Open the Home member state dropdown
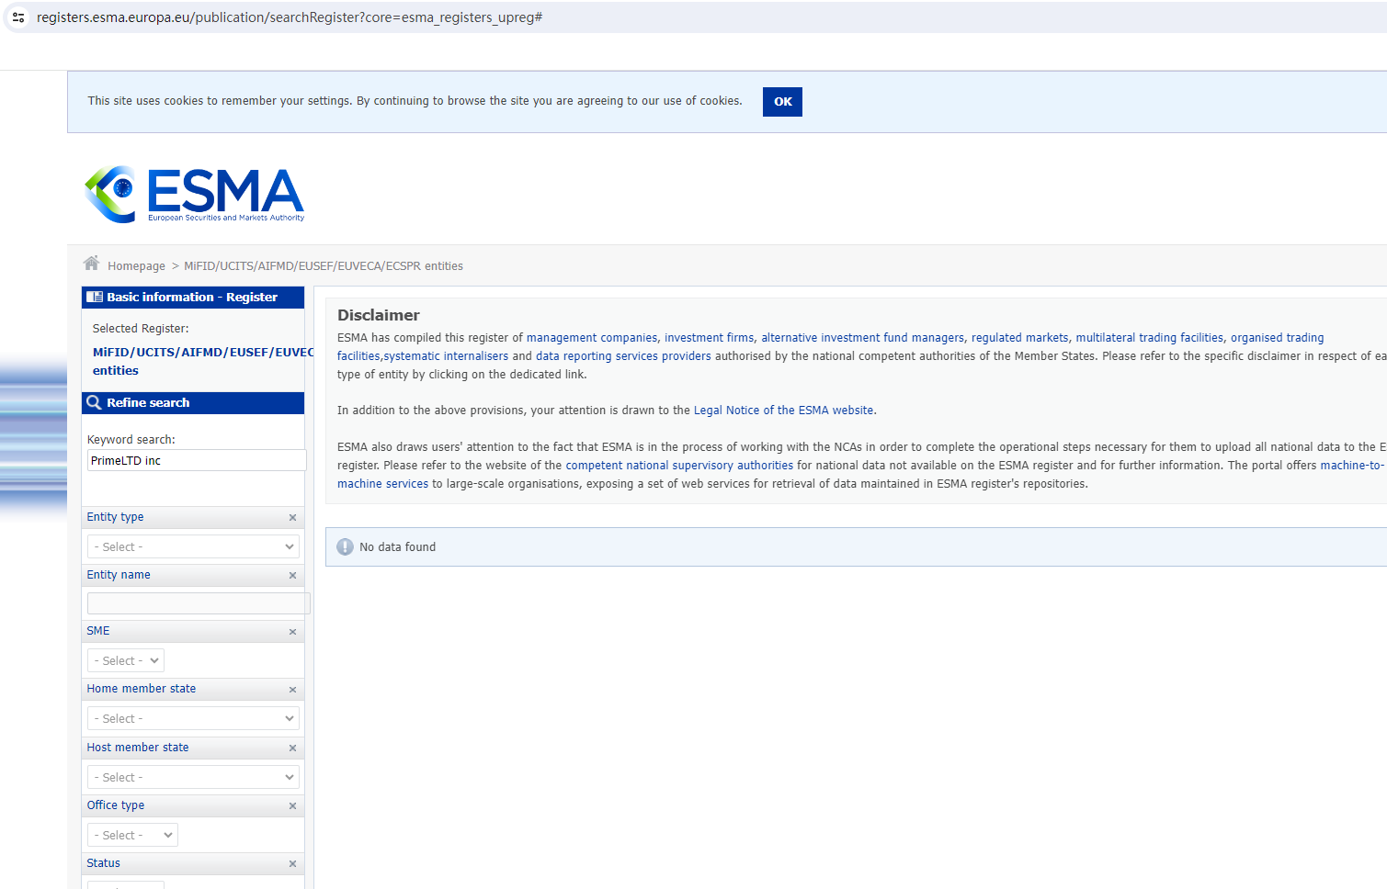 click(x=193, y=718)
